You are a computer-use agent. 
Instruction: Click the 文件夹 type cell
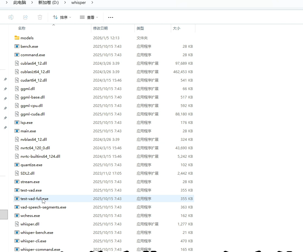pos(142,38)
